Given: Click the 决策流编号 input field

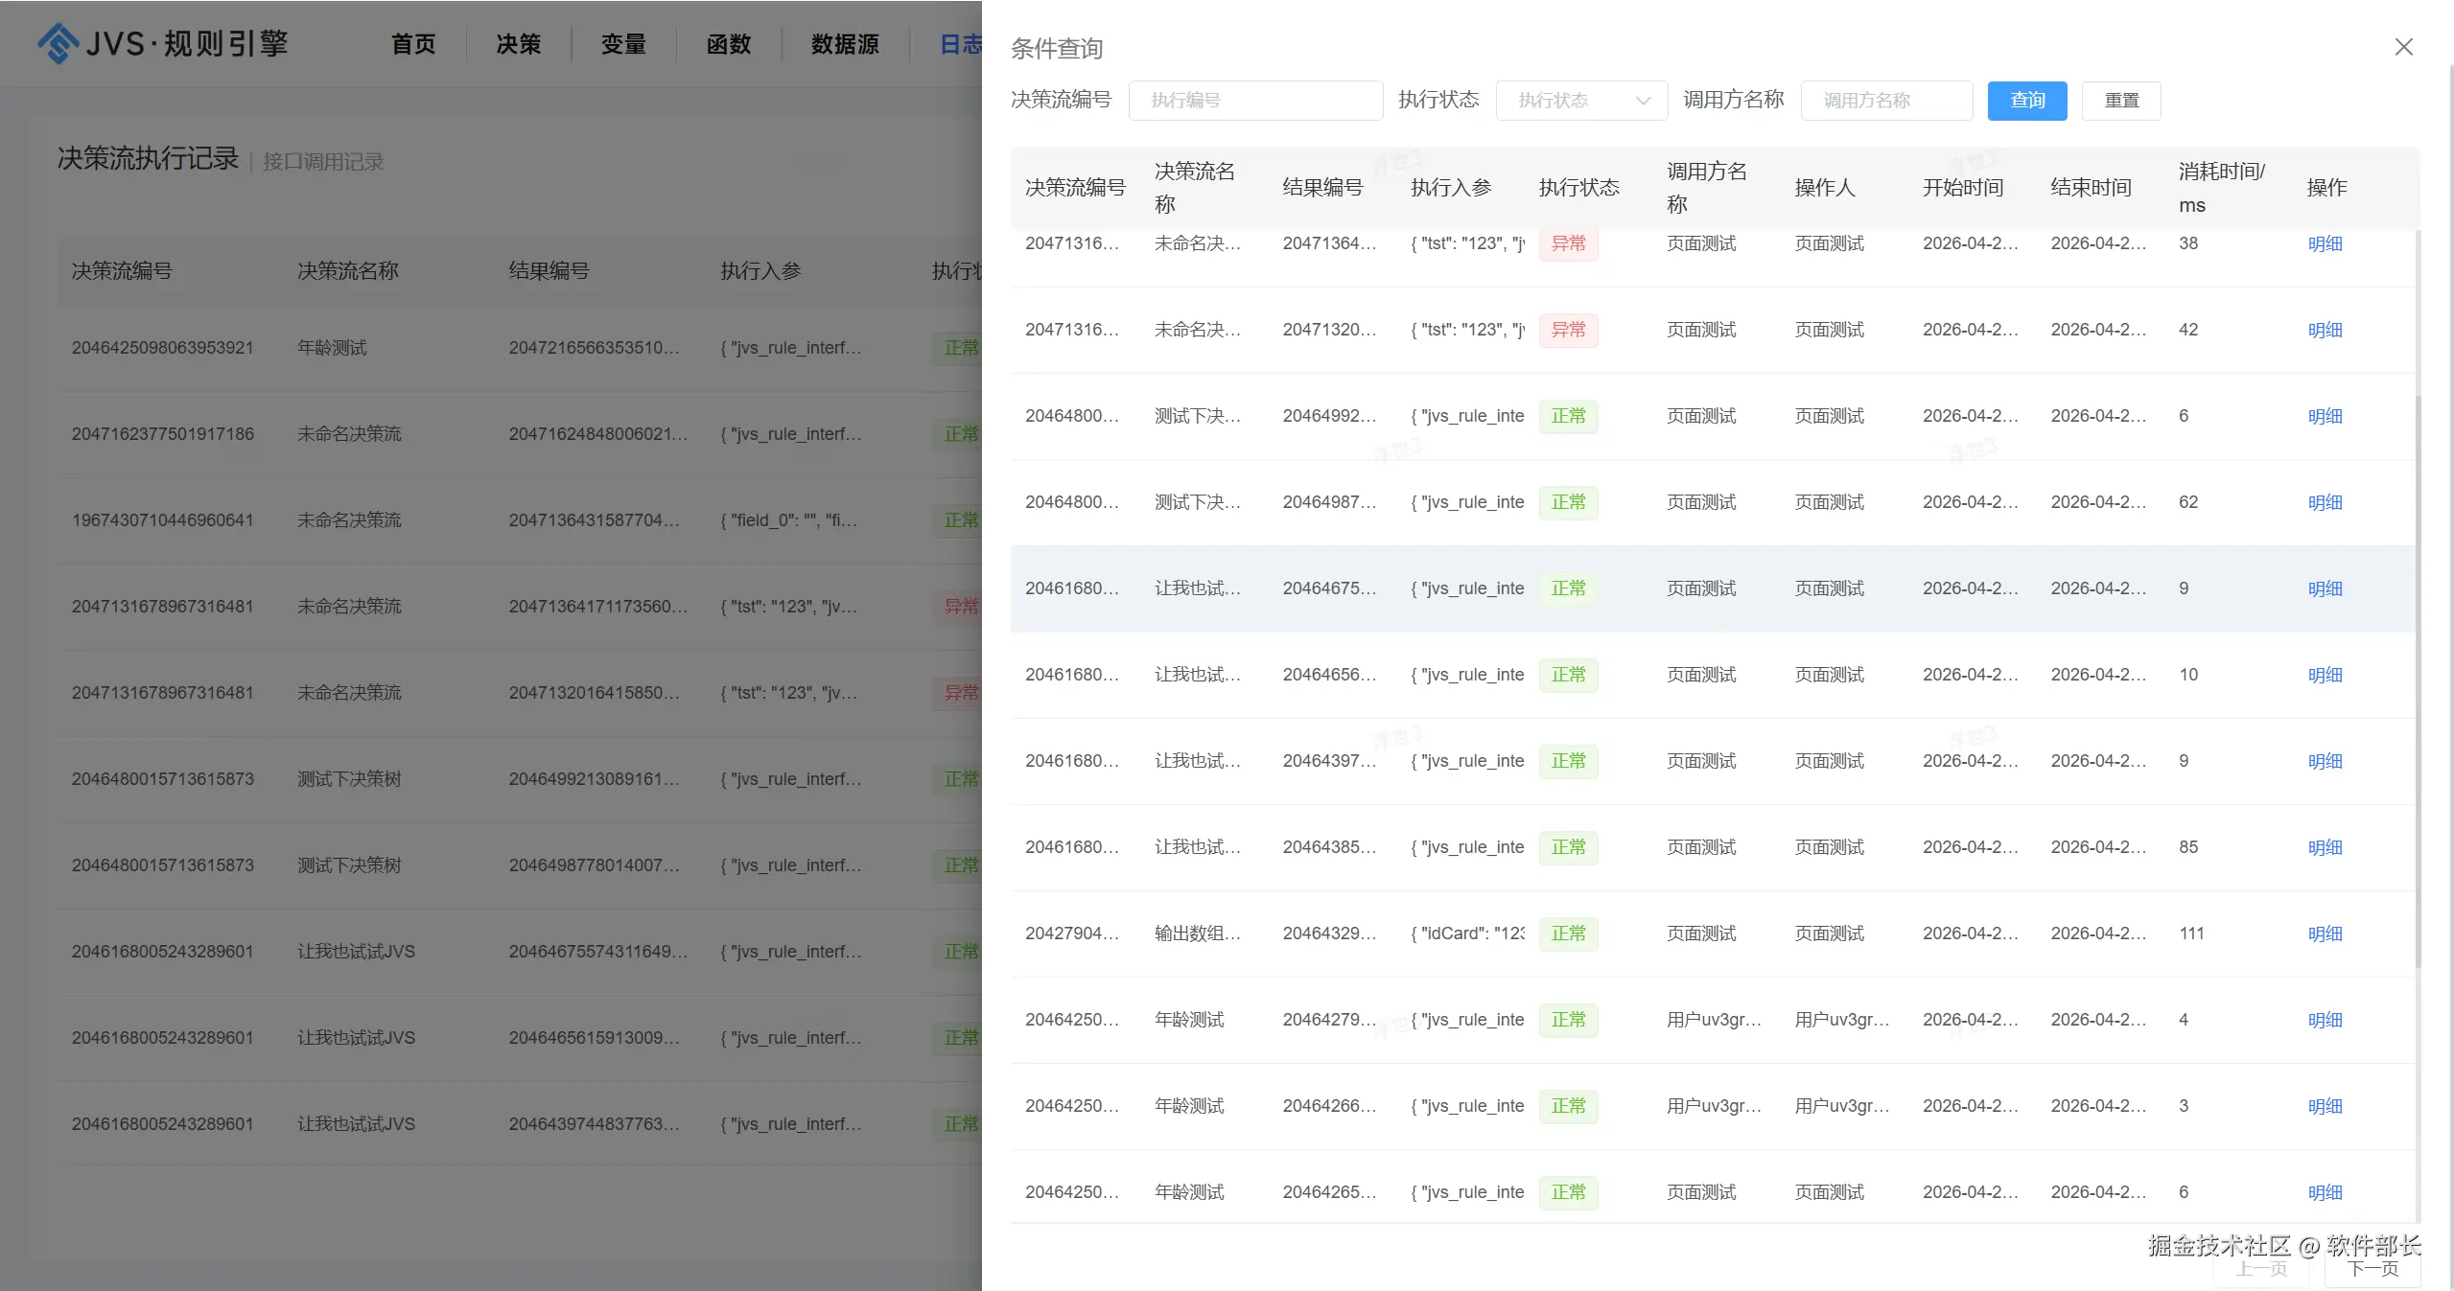Looking at the screenshot, I should pos(1254,101).
